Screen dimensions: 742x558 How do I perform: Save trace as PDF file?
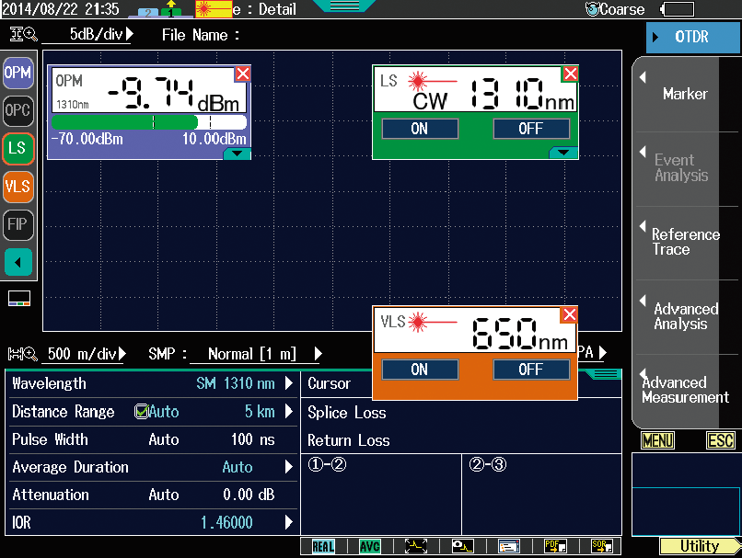tap(555, 546)
